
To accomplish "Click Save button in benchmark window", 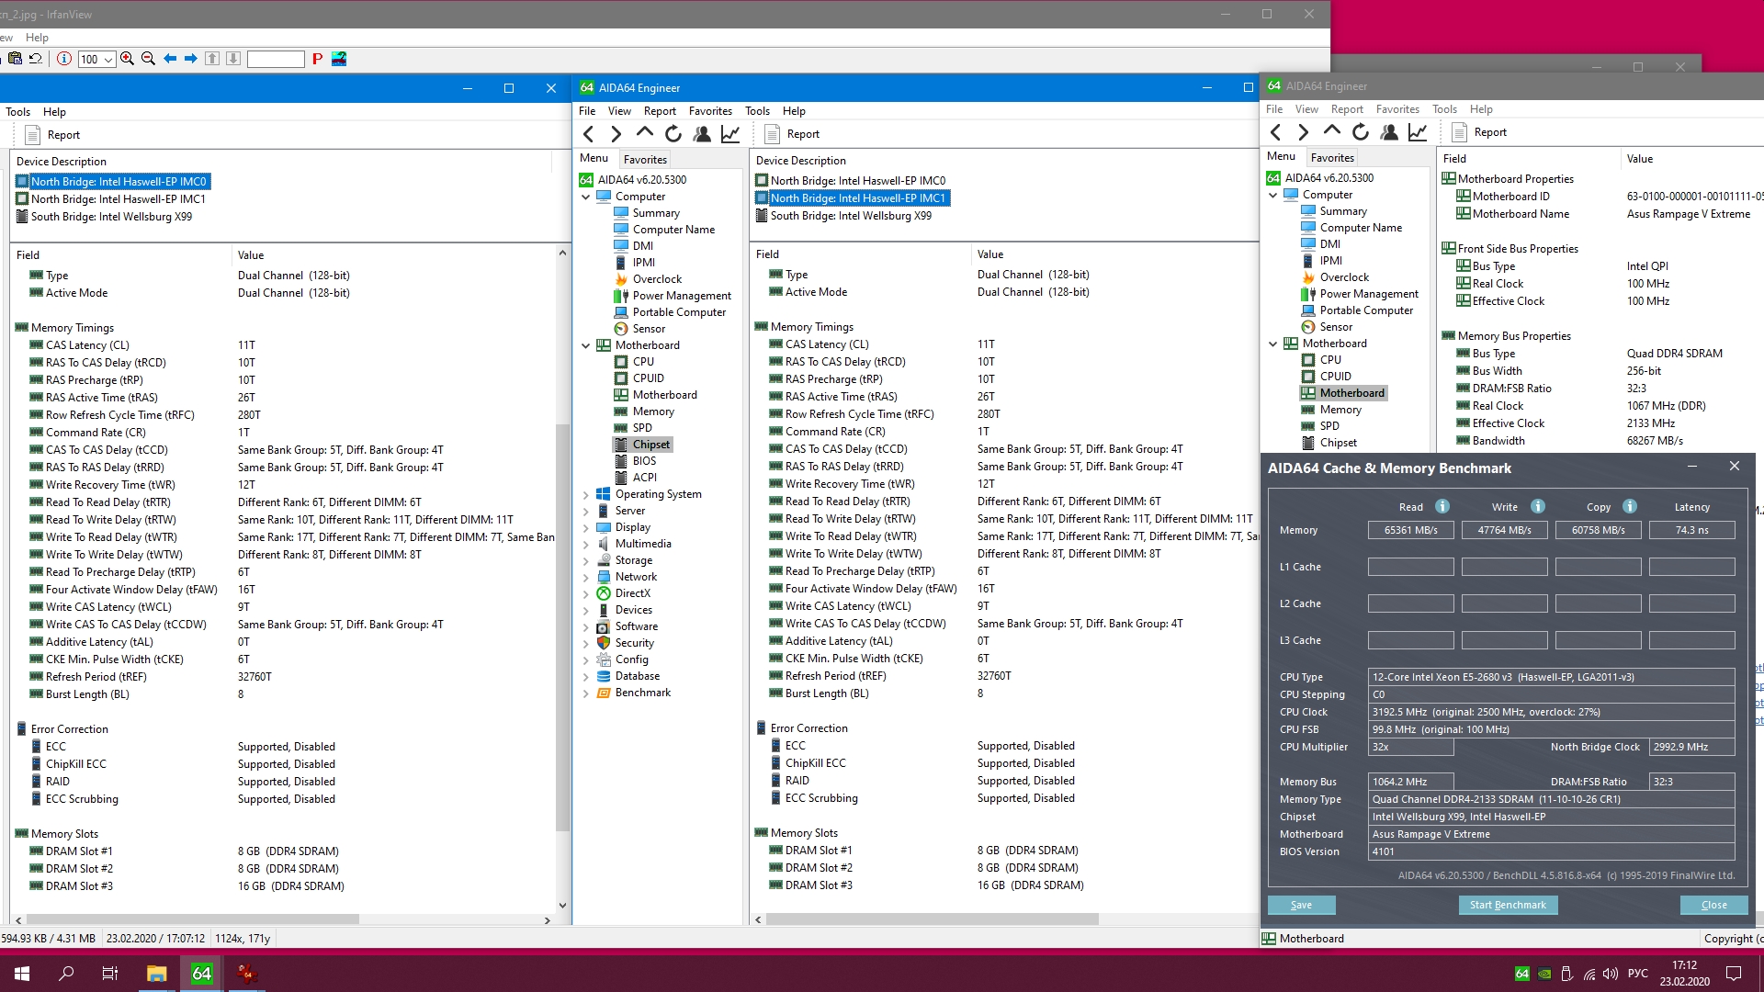I will (x=1301, y=905).
